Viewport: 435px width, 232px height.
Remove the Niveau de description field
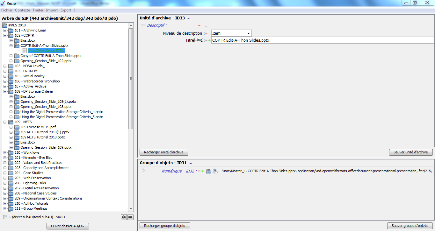pos(206,33)
